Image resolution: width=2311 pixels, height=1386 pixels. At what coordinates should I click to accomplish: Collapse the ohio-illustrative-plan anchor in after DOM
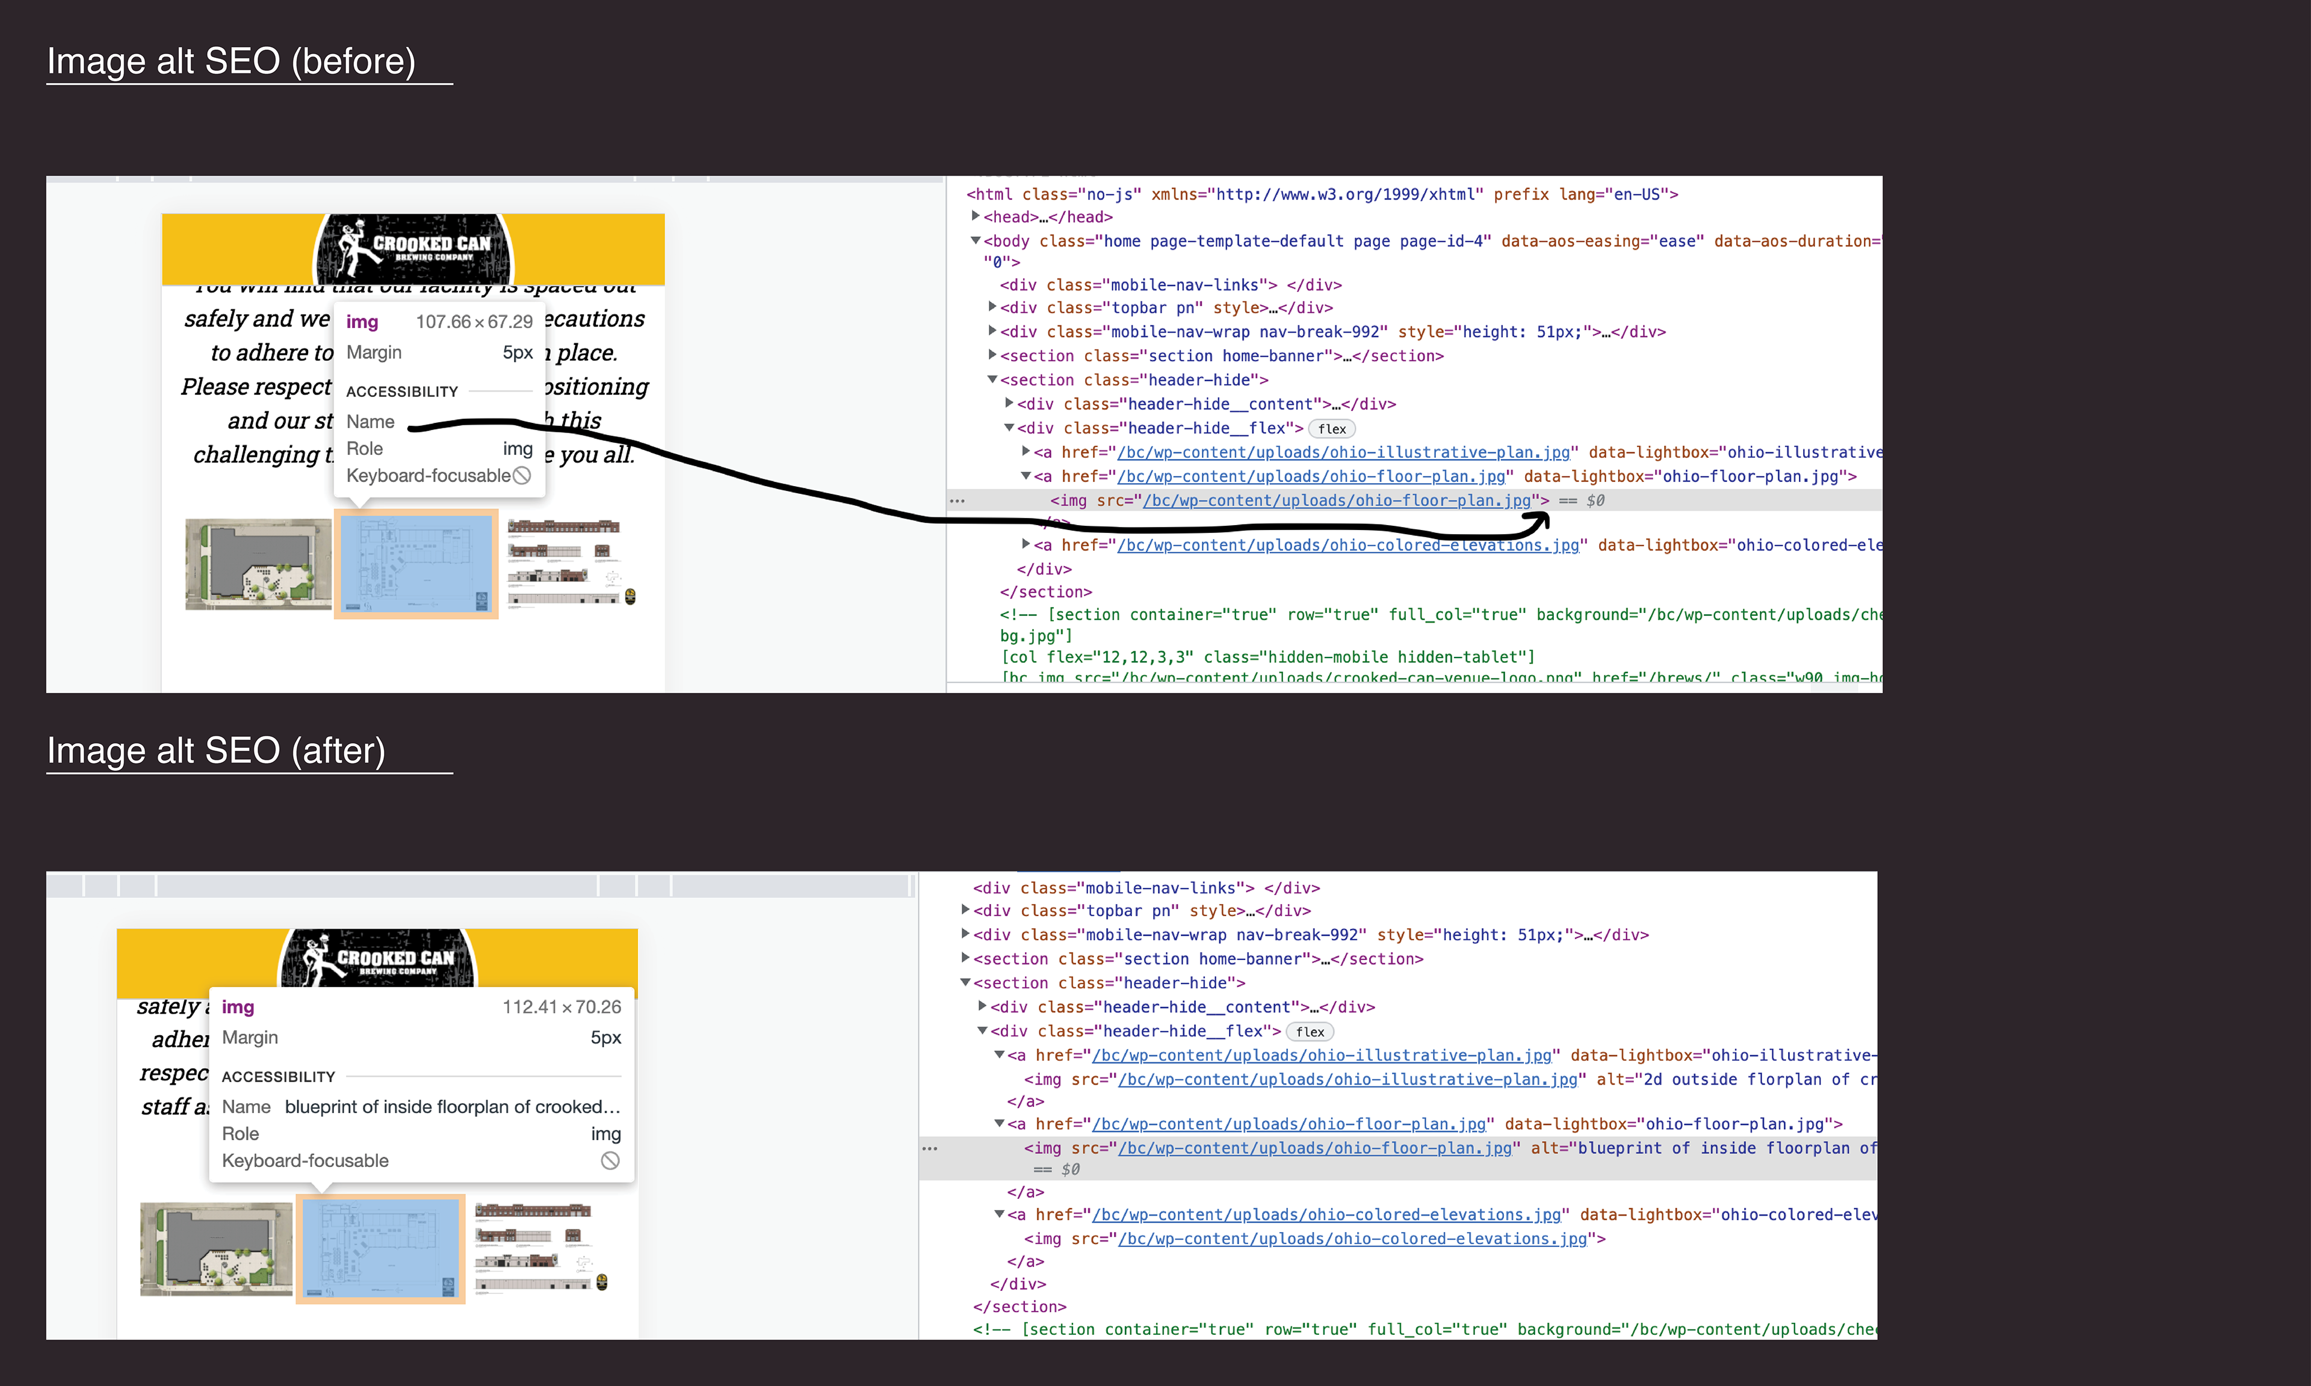click(x=998, y=1055)
